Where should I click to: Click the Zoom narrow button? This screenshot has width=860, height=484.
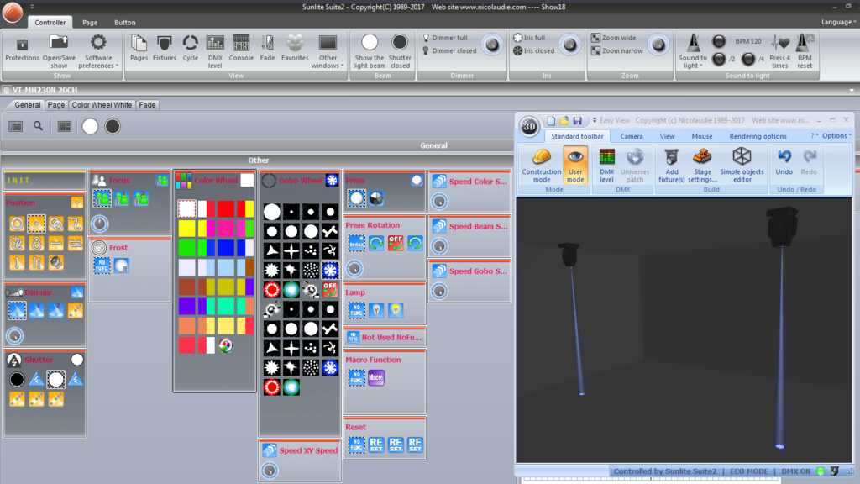617,51
